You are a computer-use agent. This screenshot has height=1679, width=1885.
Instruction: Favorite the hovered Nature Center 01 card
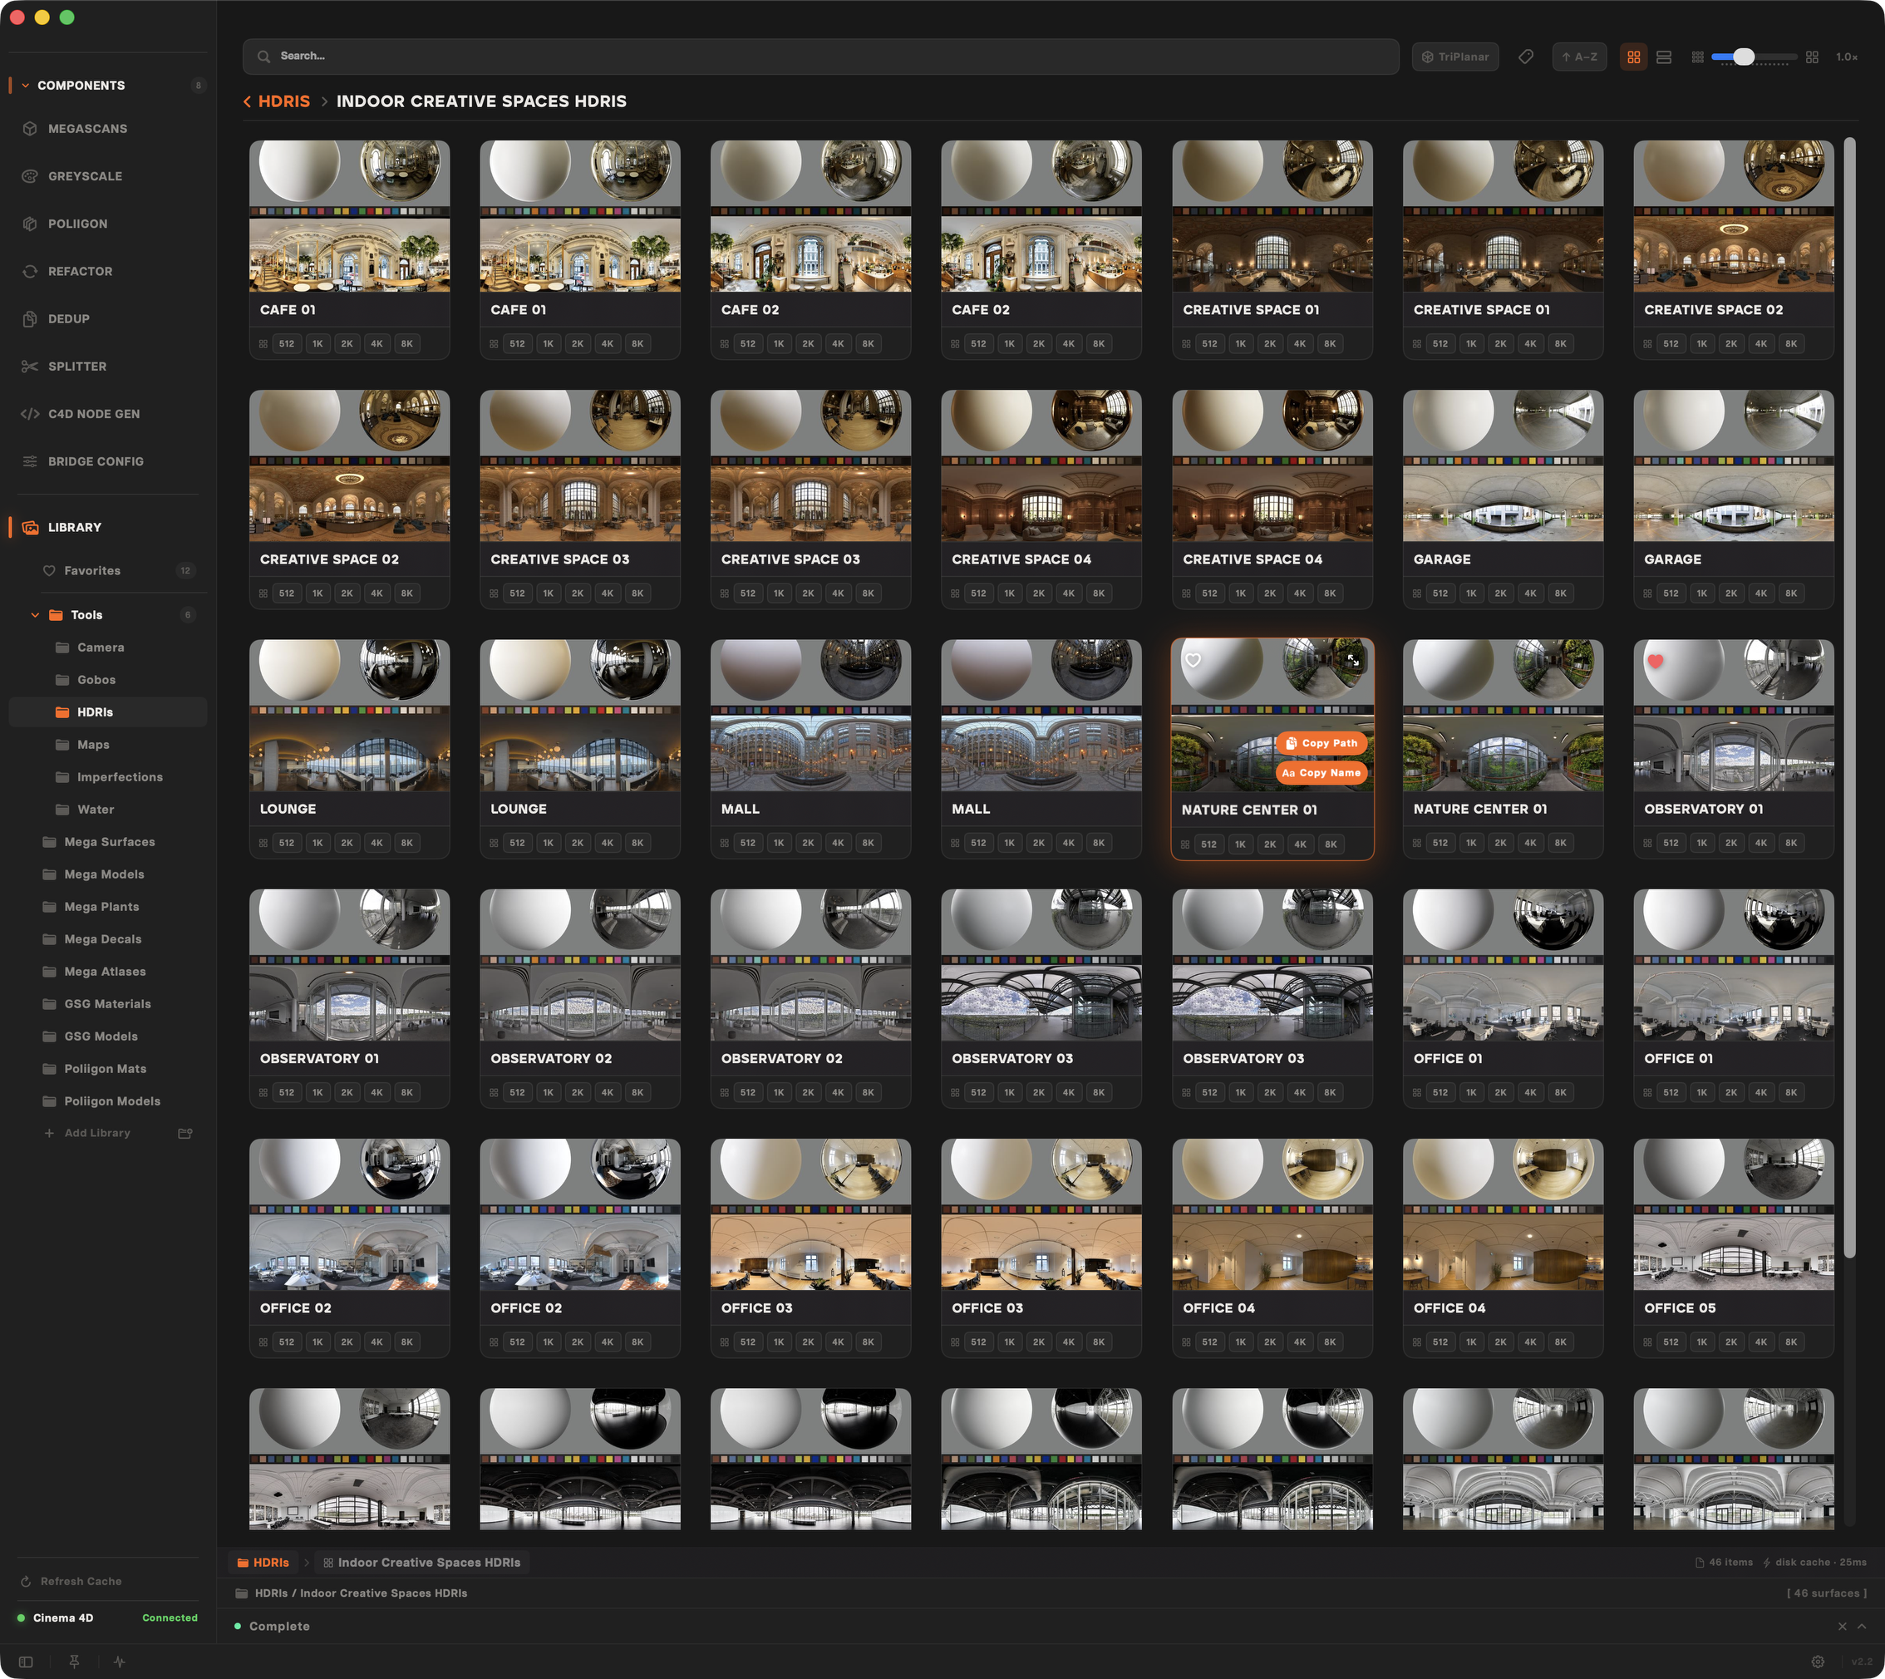[1194, 661]
